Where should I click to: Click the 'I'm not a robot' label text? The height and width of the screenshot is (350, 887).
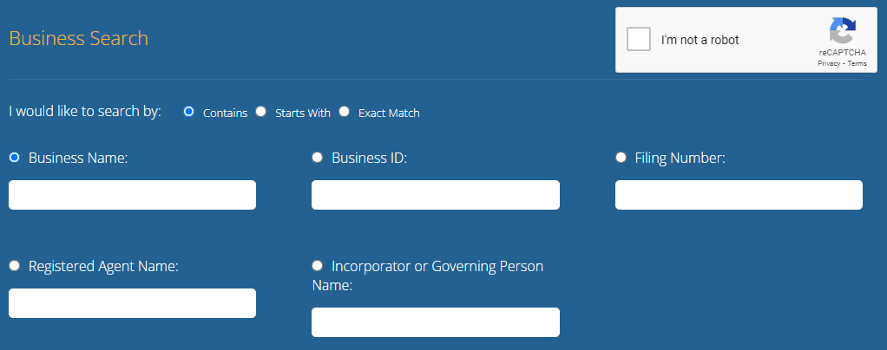(x=700, y=40)
